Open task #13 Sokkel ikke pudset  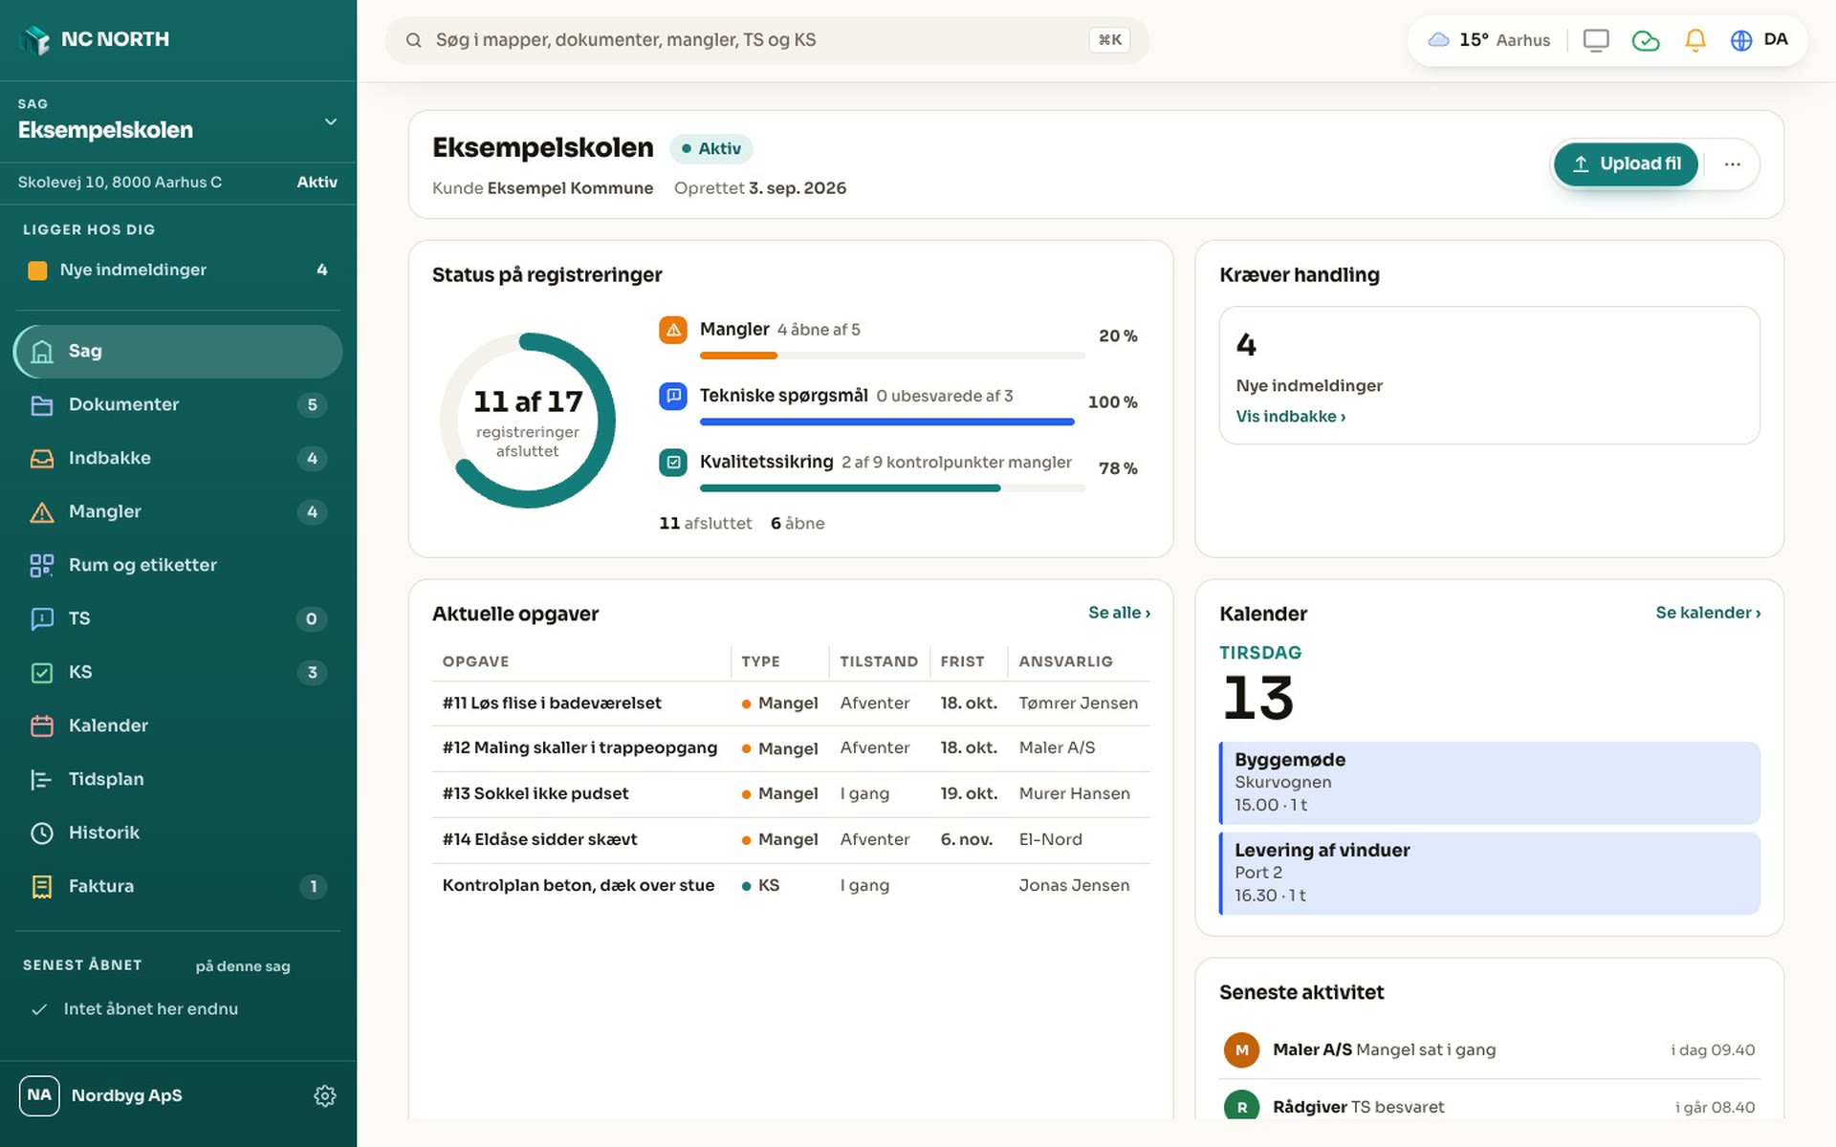pos(791,794)
